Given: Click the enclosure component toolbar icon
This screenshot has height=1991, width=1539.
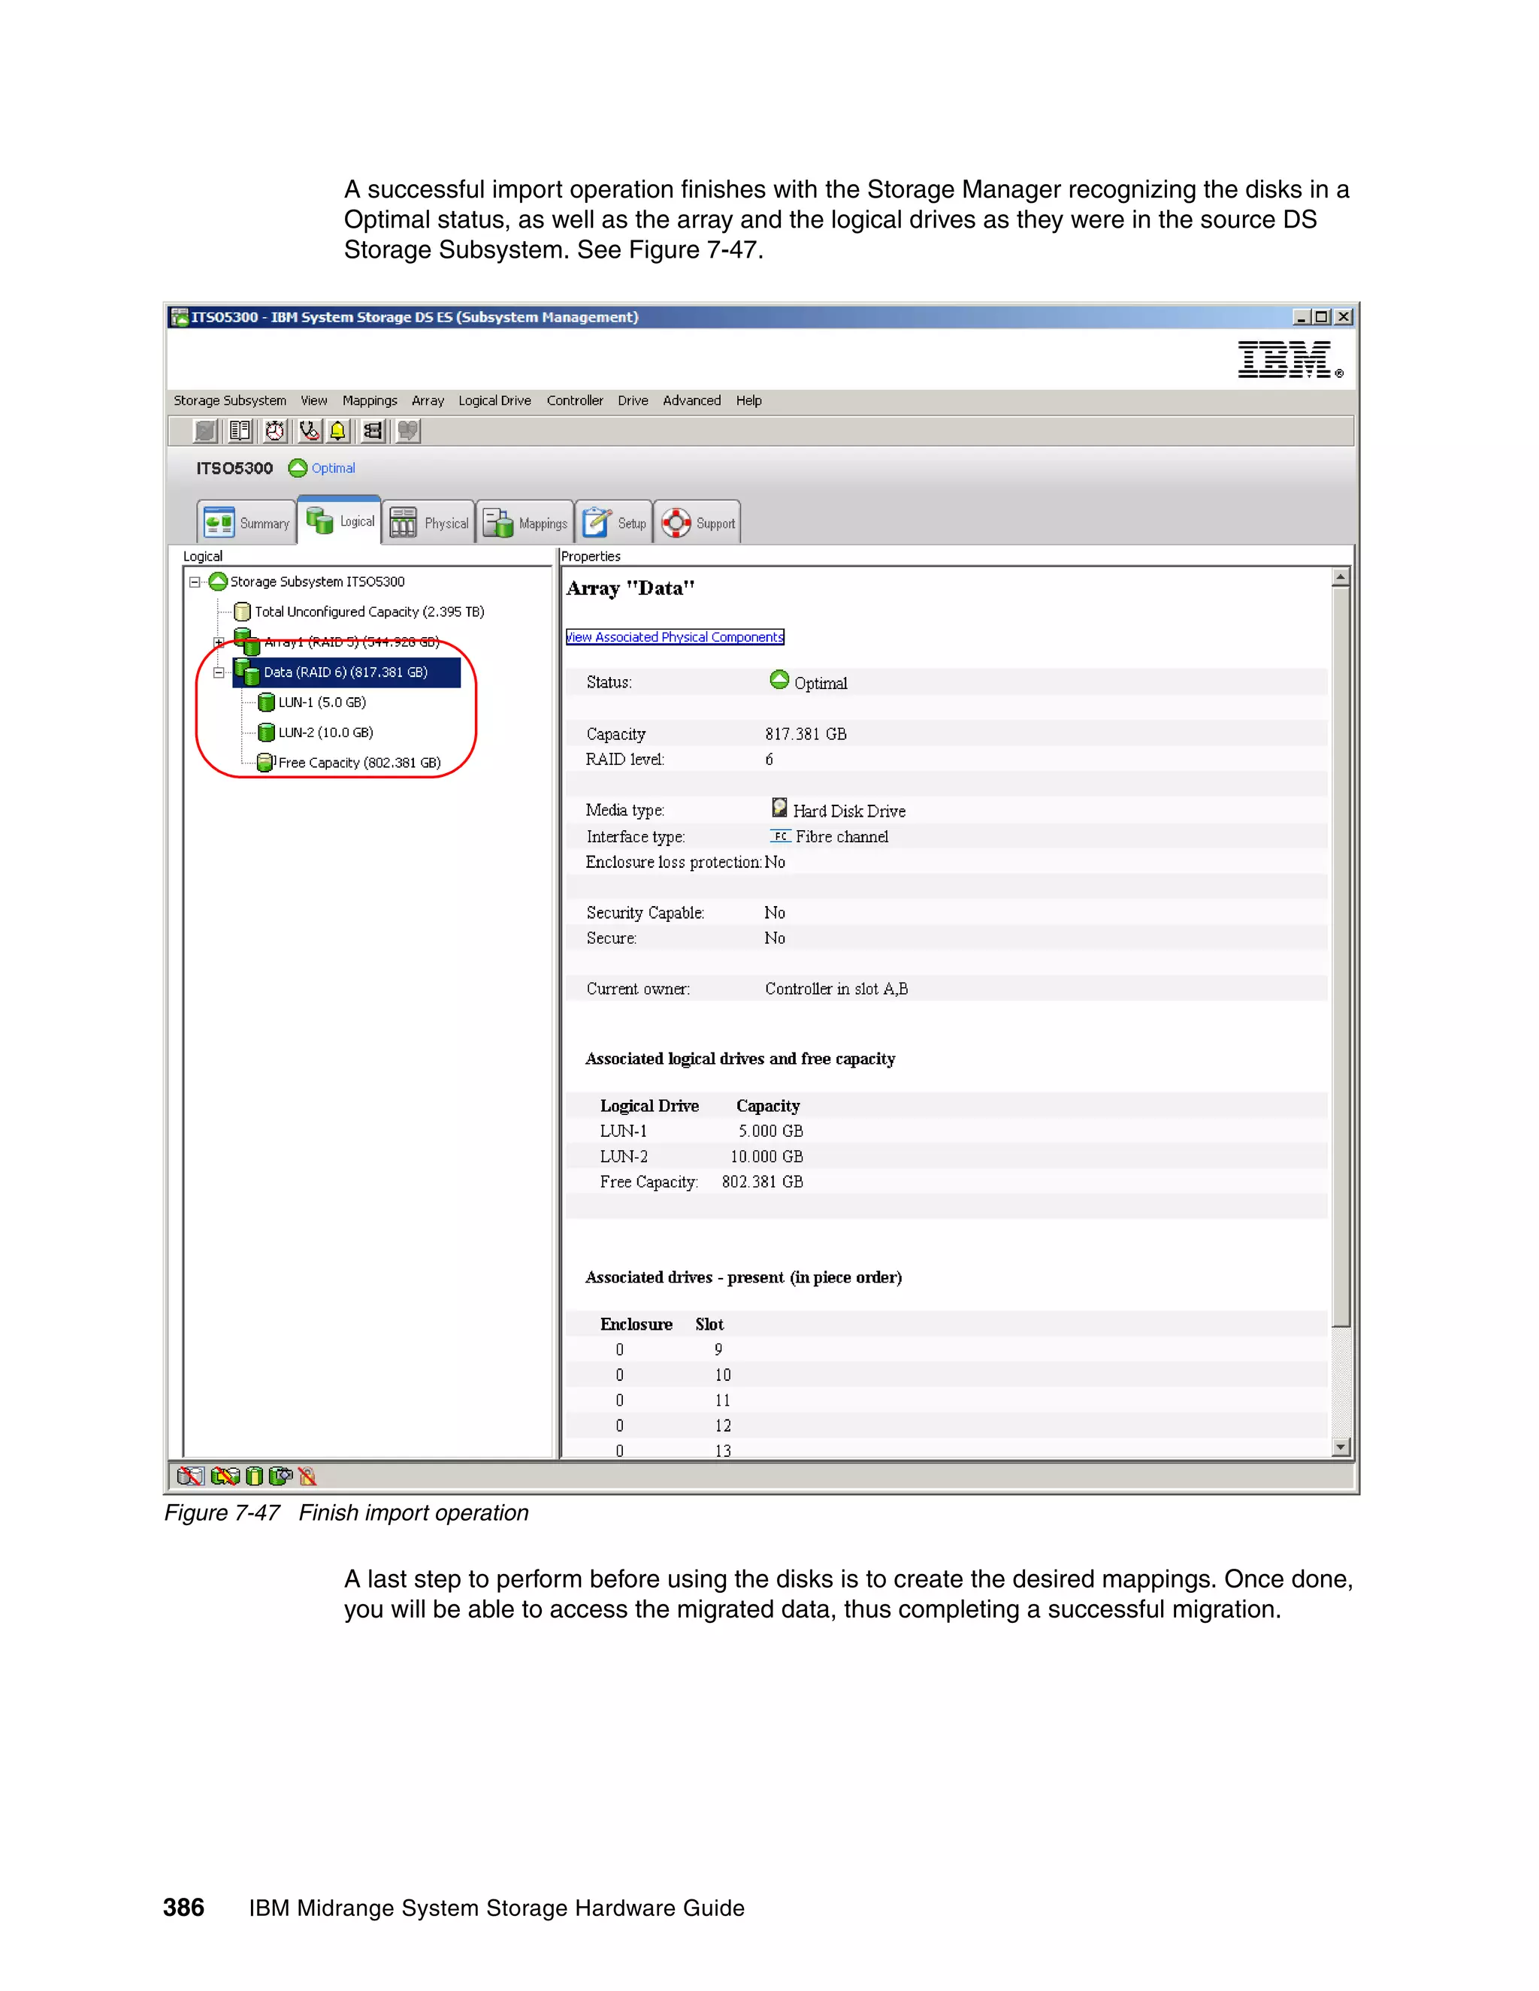Looking at the screenshot, I should pyautogui.click(x=373, y=431).
